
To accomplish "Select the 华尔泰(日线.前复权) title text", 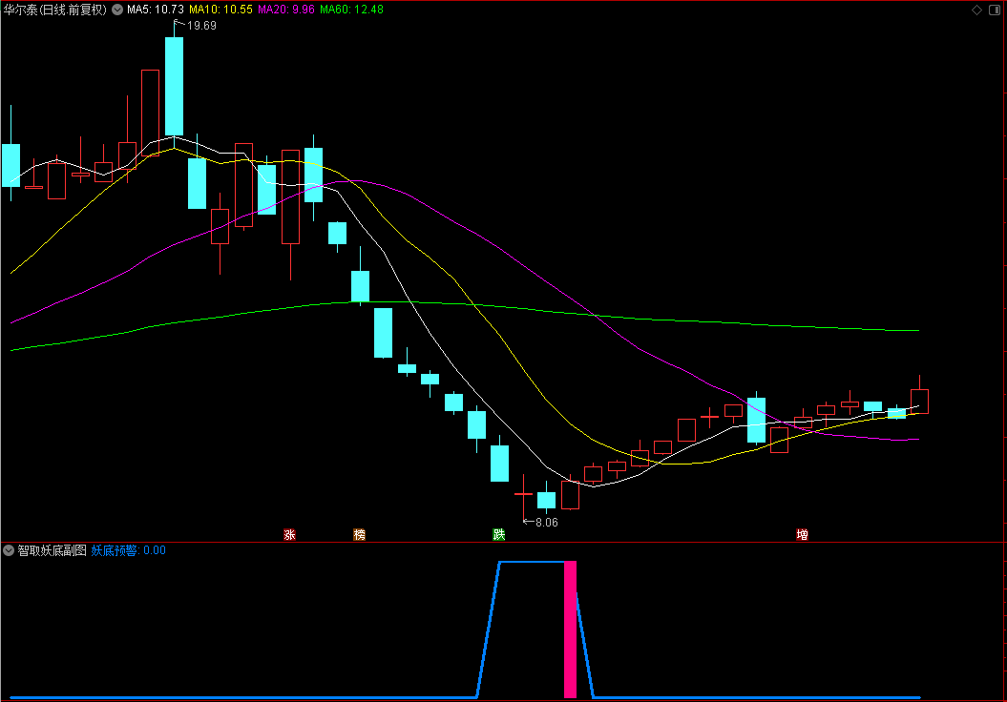I will pos(55,10).
